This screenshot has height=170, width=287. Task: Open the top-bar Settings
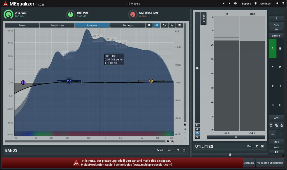(265, 3)
